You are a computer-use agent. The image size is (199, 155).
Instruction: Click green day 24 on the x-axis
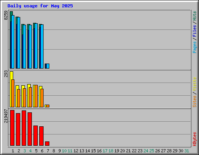point(146,151)
